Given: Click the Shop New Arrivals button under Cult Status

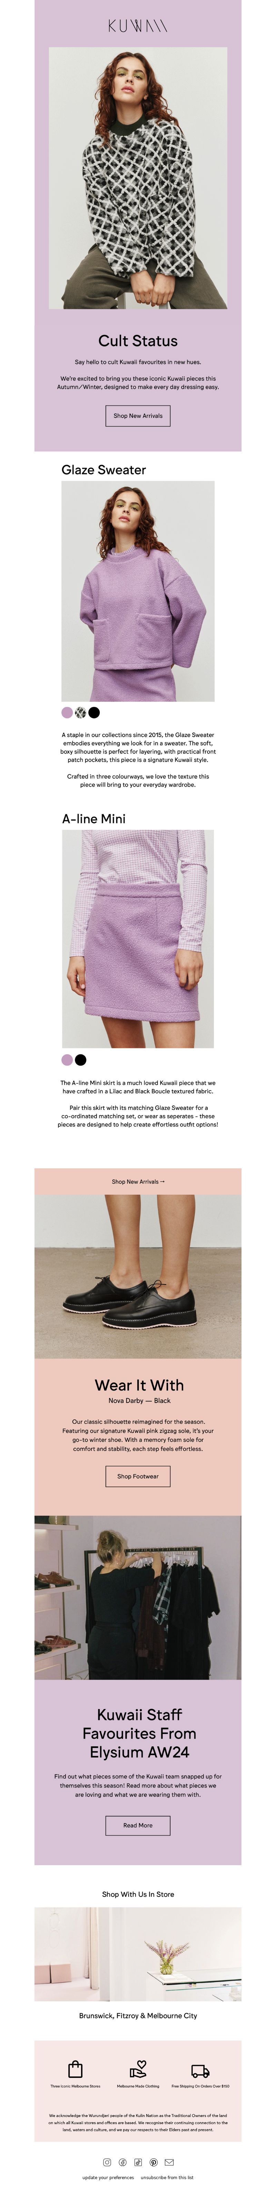Looking at the screenshot, I should (138, 416).
